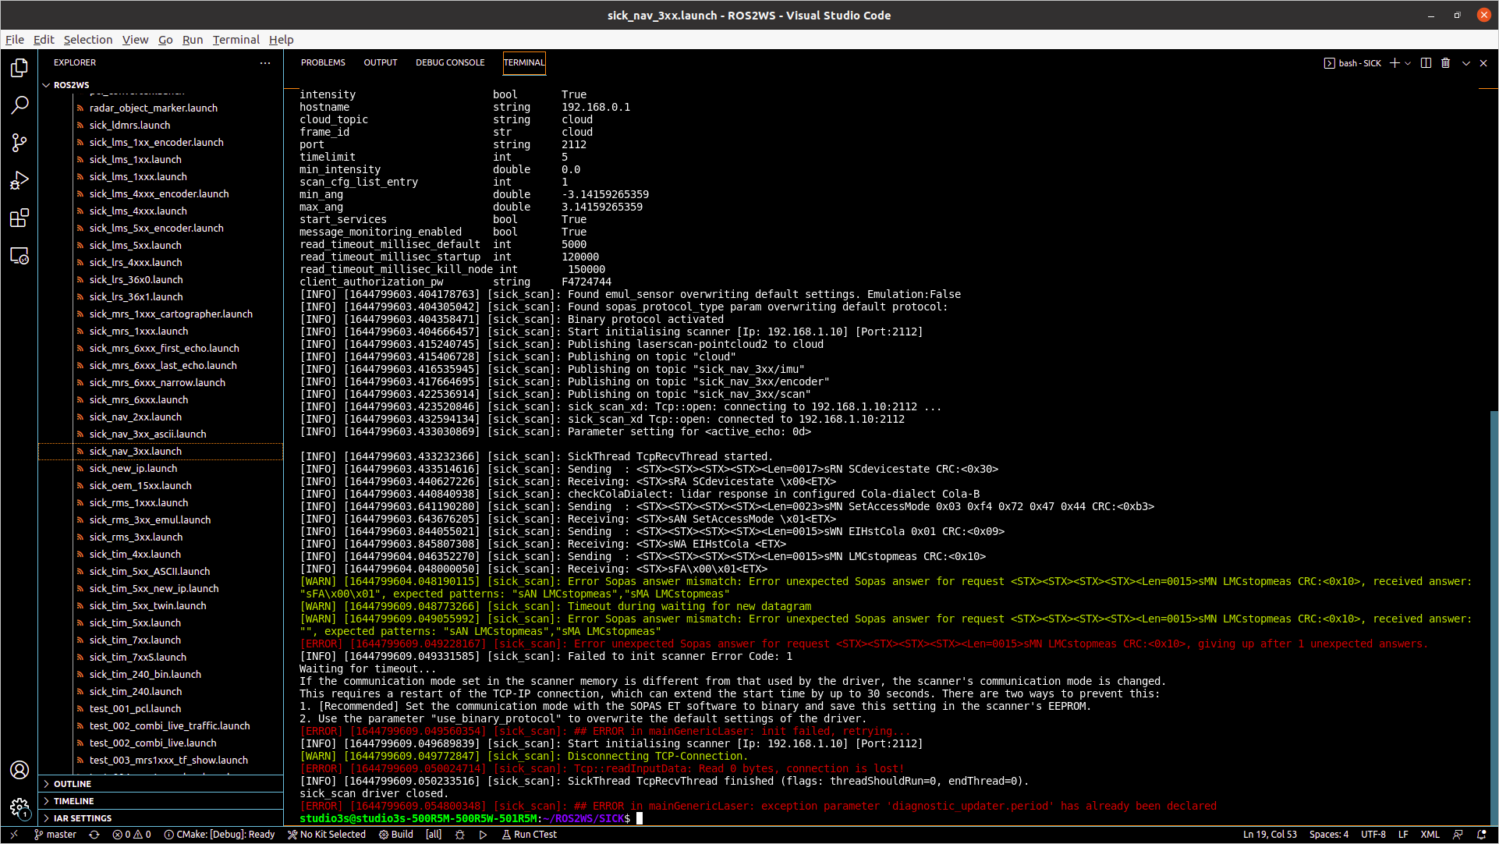
Task: Open the Terminal menu
Action: [236, 40]
